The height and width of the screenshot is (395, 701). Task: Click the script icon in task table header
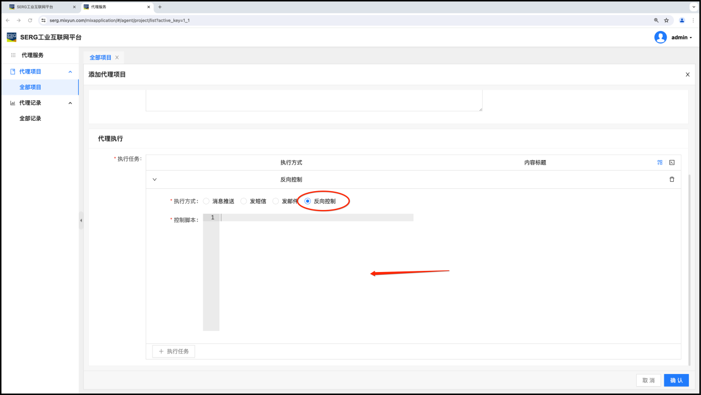point(672,162)
